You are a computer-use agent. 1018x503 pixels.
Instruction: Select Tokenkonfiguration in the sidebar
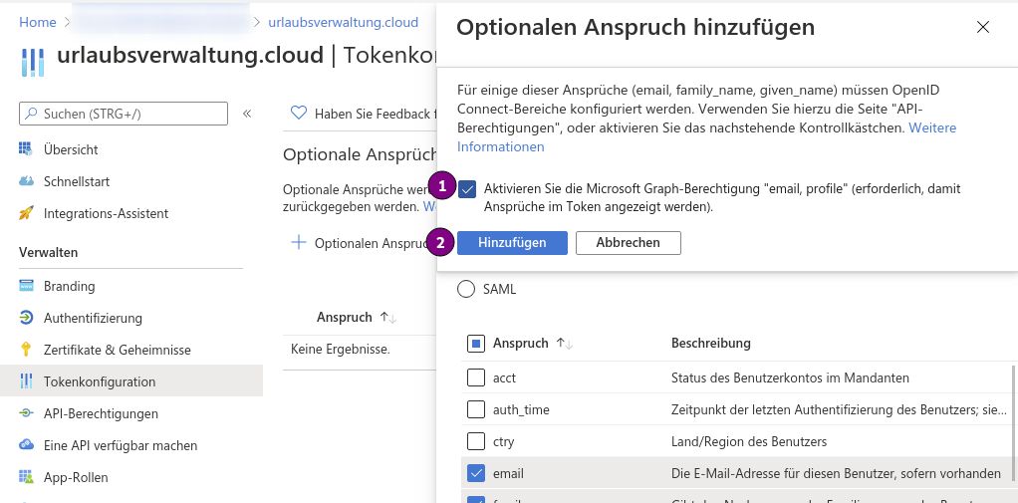click(x=131, y=380)
